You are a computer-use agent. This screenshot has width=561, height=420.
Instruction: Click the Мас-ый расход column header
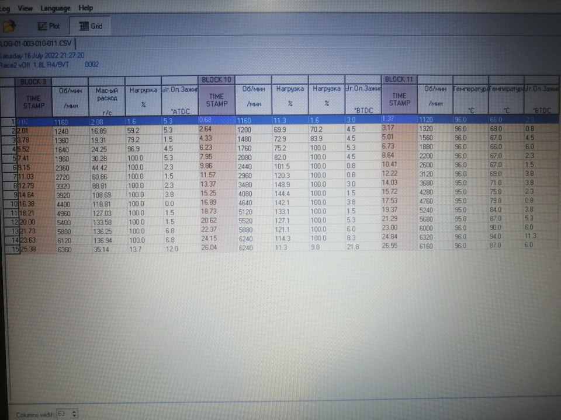tap(106, 101)
